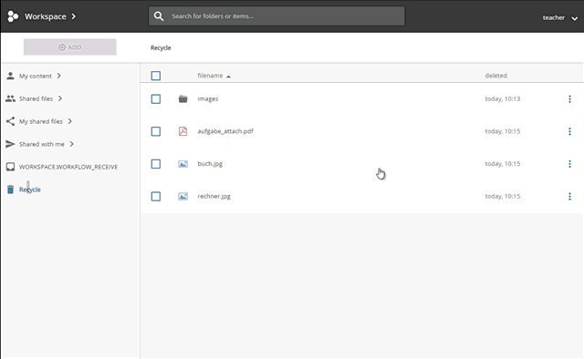Image resolution: width=584 pixels, height=359 pixels.
Task: Toggle the filename sort arrow
Action: 228,77
